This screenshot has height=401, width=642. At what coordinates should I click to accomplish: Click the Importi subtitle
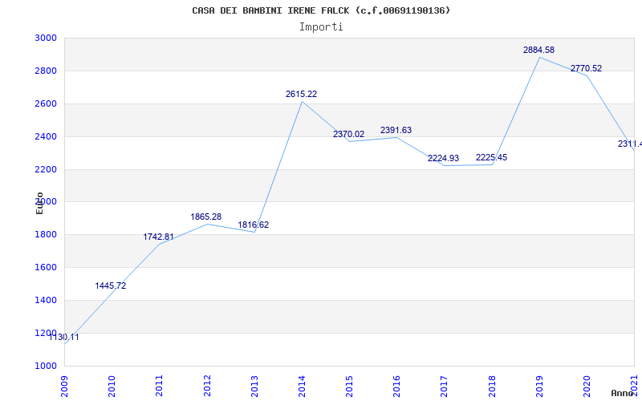coord(321,27)
